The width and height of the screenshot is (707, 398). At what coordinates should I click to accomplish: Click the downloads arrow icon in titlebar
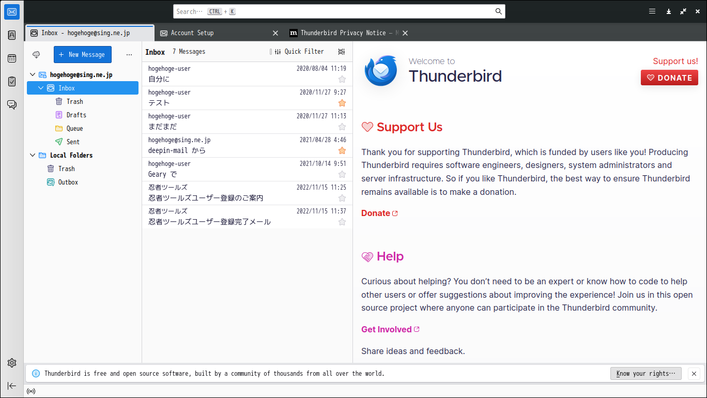(x=669, y=11)
